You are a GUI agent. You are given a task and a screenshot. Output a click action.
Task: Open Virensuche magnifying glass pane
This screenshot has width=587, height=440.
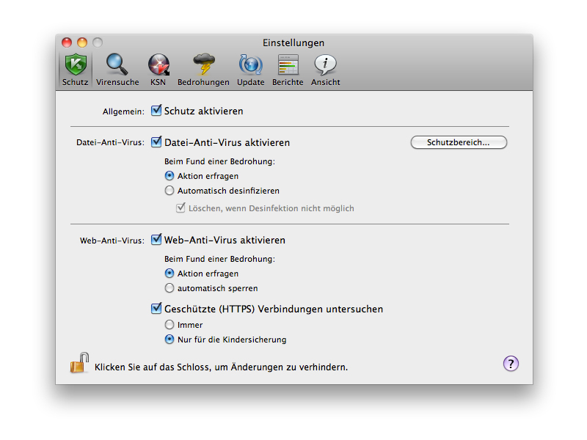click(x=117, y=65)
